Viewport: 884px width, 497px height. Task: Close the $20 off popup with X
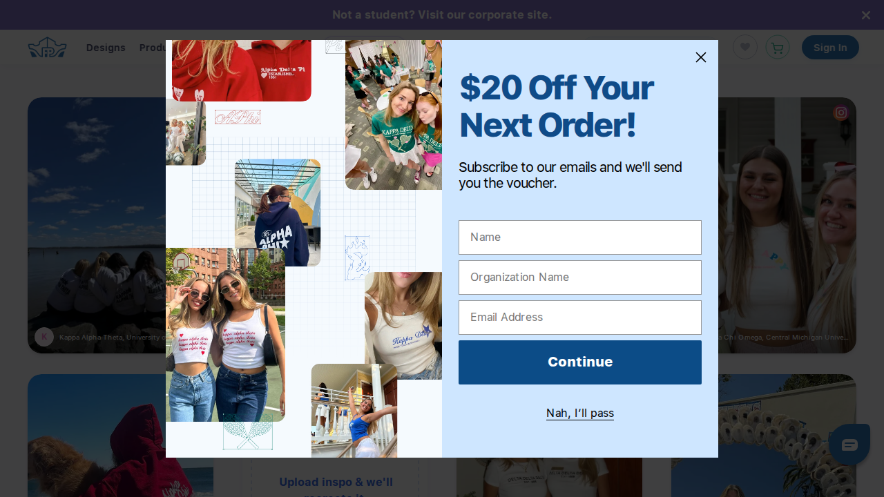(701, 57)
